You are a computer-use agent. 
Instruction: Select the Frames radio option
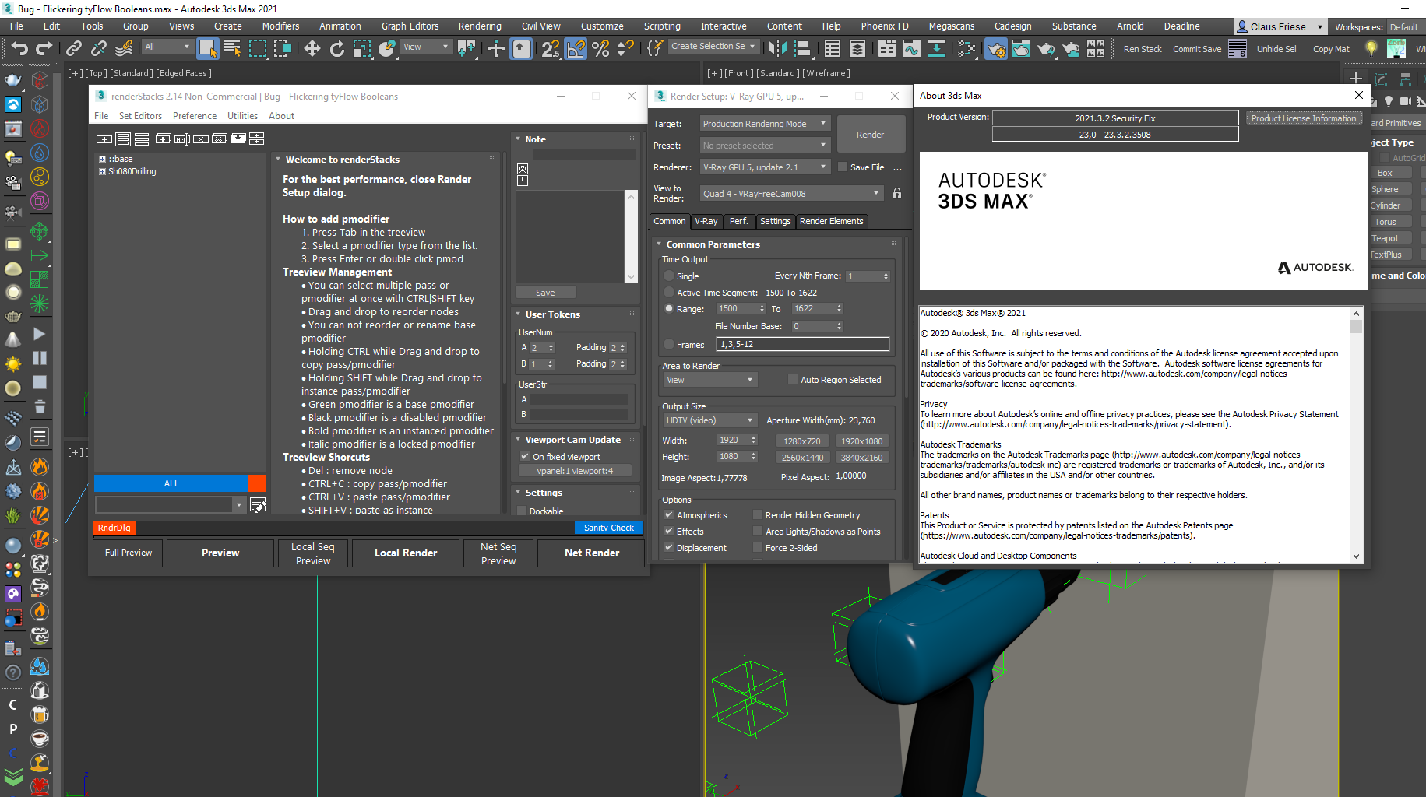(669, 344)
